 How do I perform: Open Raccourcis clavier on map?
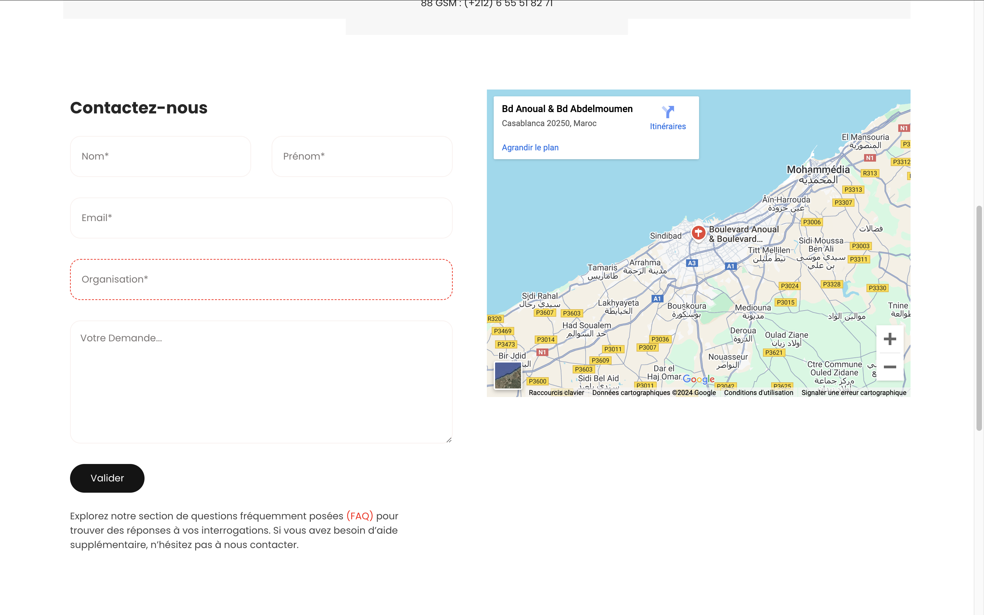click(556, 393)
